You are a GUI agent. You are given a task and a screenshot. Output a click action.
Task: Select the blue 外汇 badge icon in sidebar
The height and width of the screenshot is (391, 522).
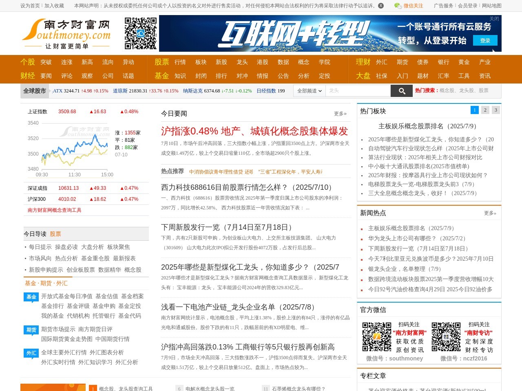pyautogui.click(x=31, y=354)
